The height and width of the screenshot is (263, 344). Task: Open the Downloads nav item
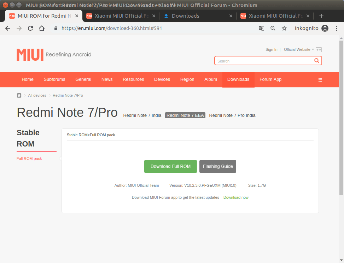point(238,79)
